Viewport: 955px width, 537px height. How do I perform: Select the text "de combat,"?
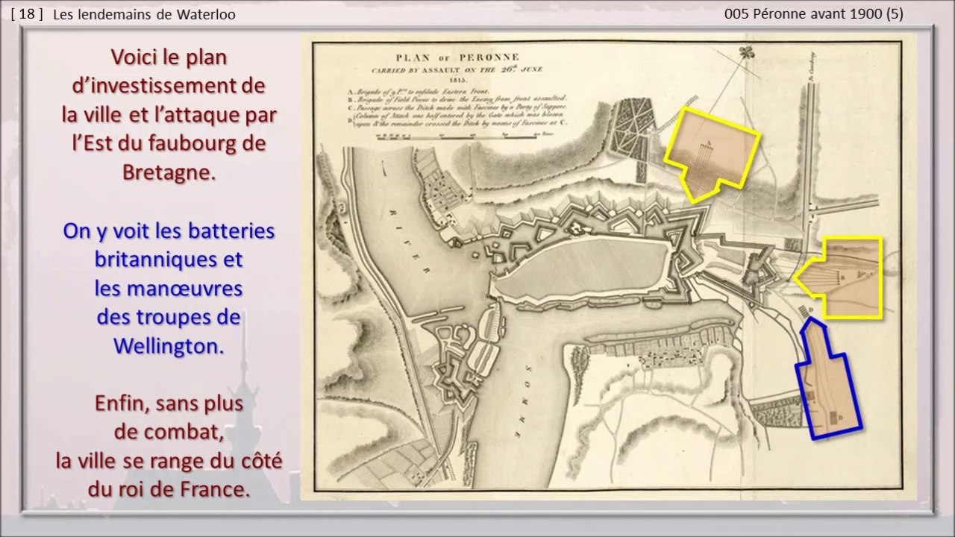tap(169, 433)
